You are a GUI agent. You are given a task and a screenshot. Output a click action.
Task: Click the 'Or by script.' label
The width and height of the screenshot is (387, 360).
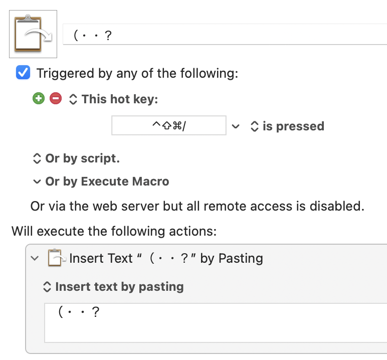[x=82, y=158]
